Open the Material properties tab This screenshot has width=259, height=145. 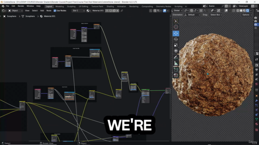(257, 124)
